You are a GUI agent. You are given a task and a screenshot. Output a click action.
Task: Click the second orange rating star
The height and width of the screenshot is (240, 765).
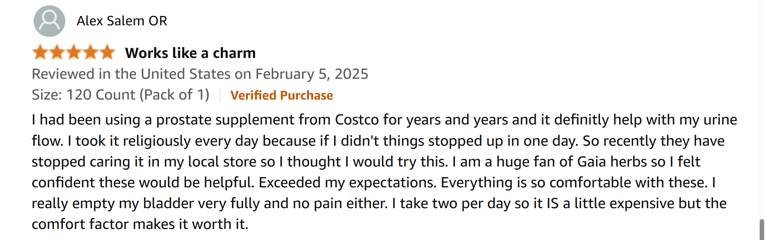[x=57, y=52]
